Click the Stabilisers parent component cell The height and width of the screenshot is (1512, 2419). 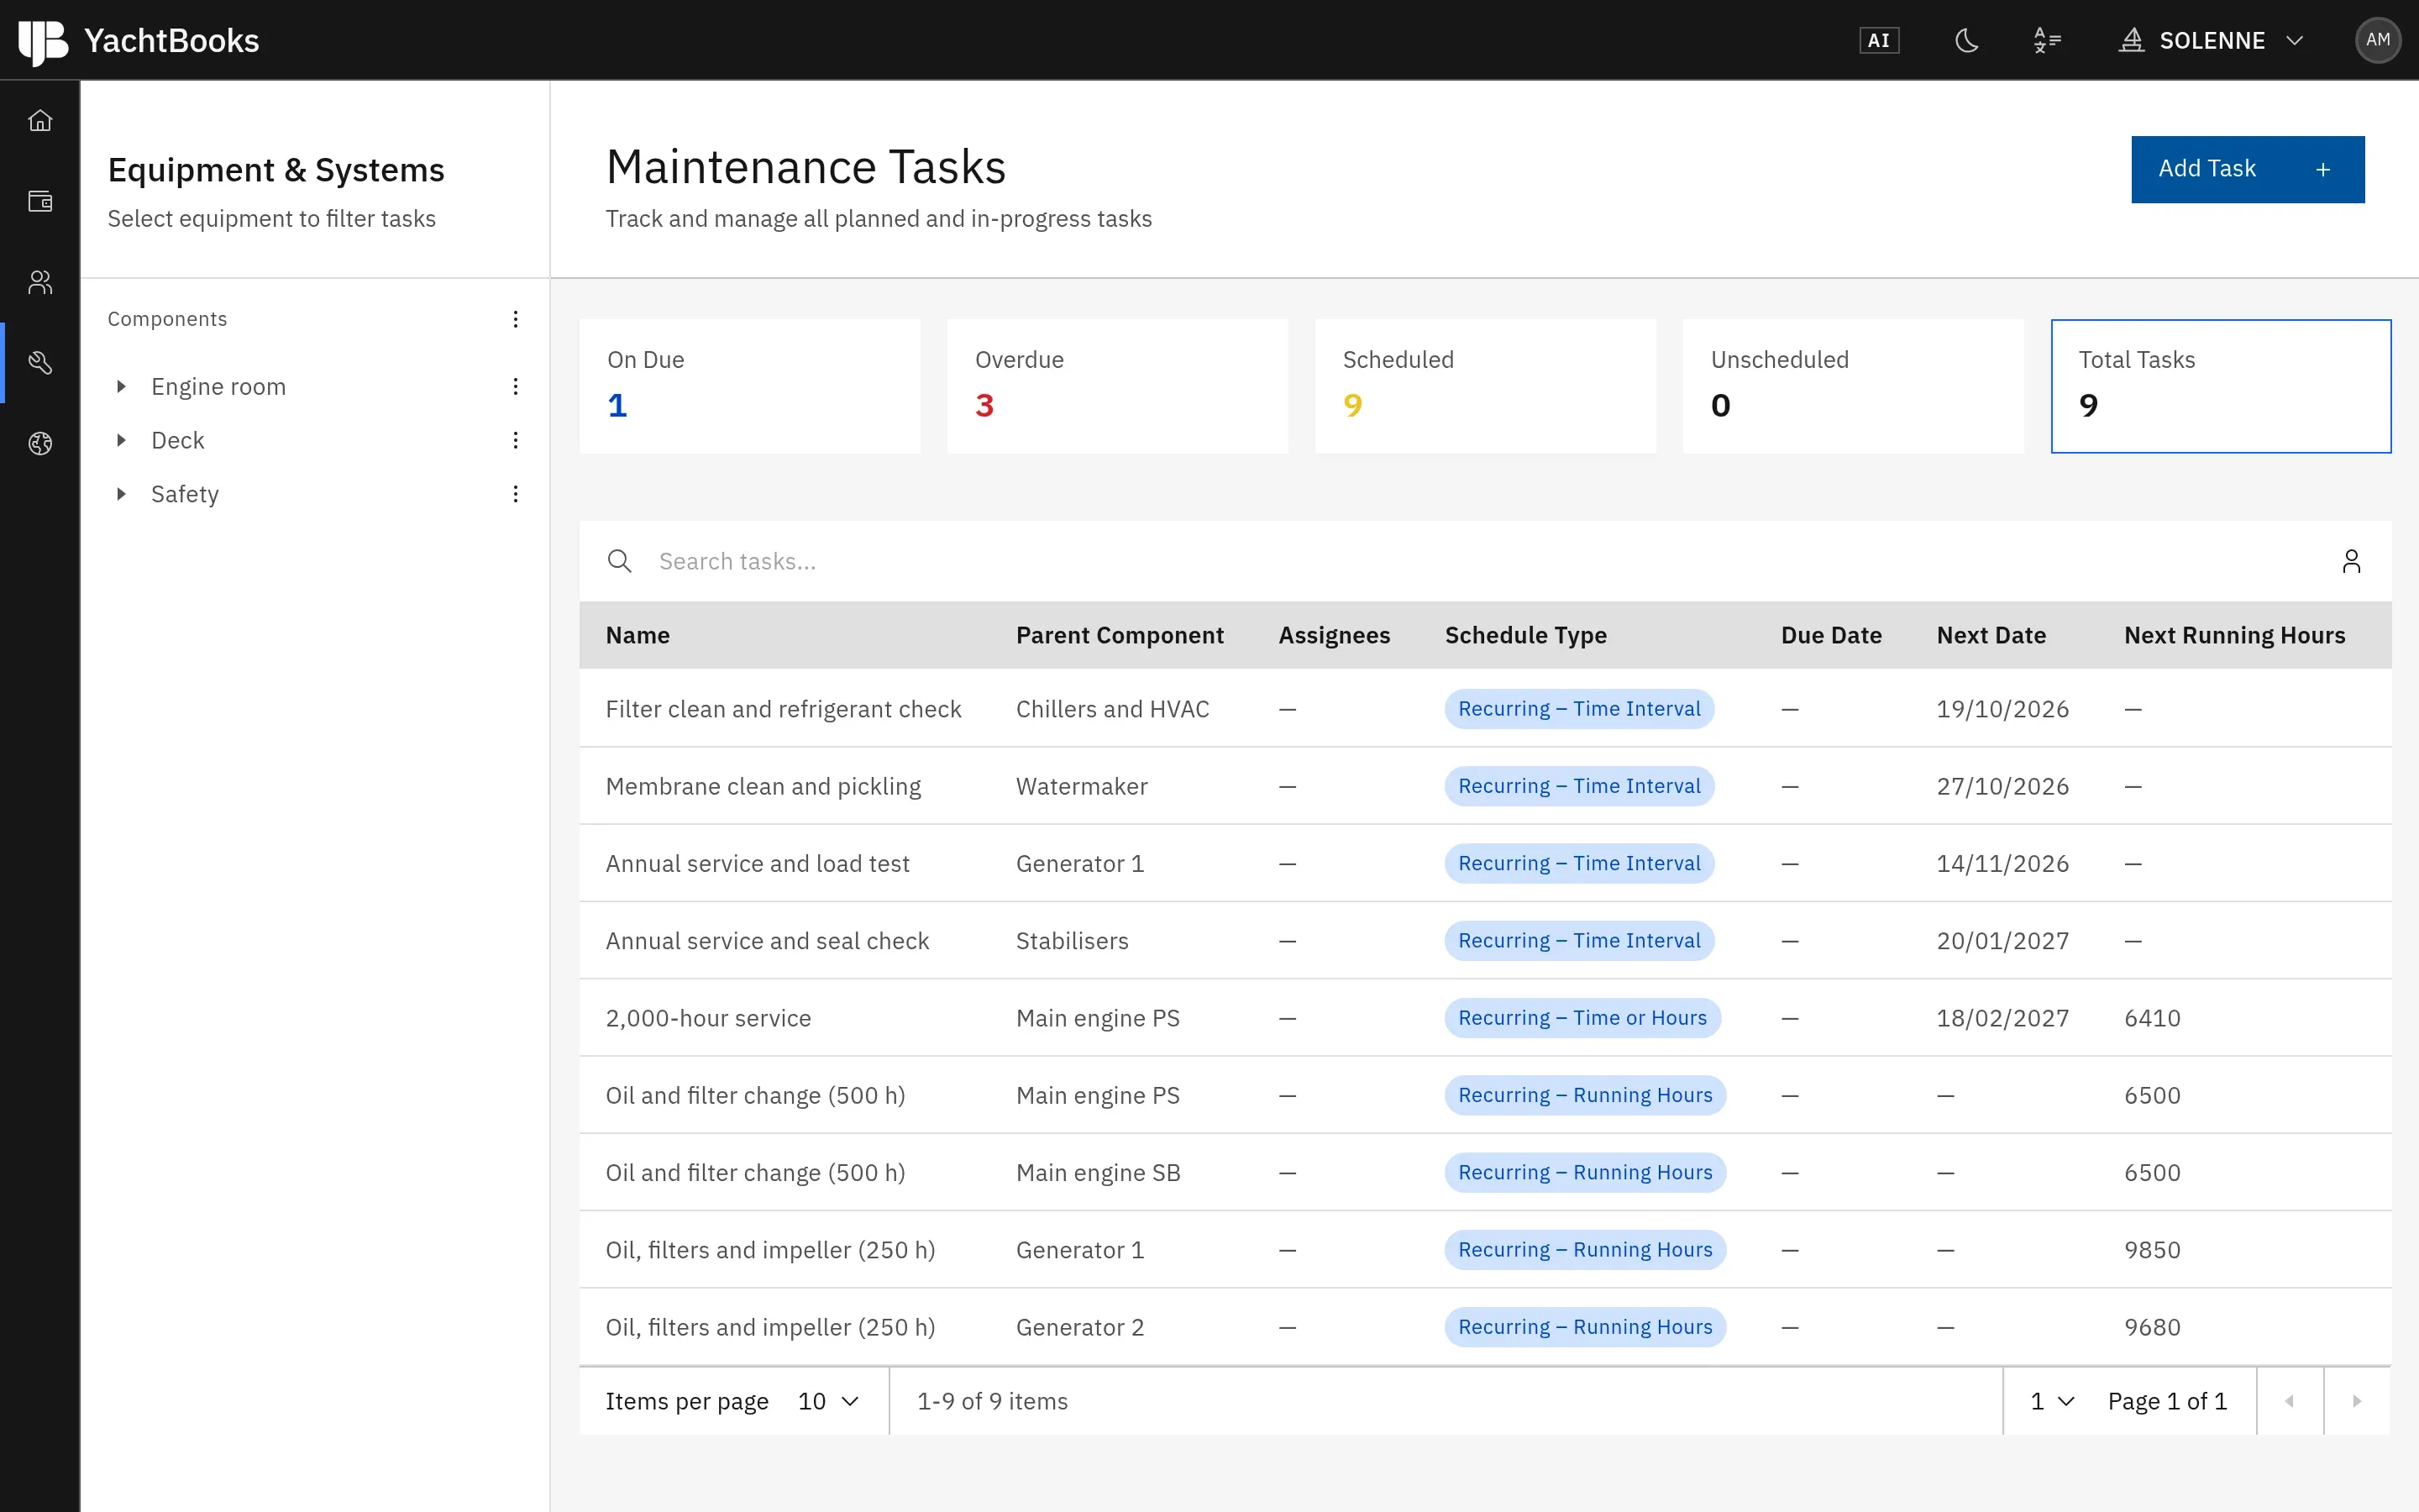1072,941
